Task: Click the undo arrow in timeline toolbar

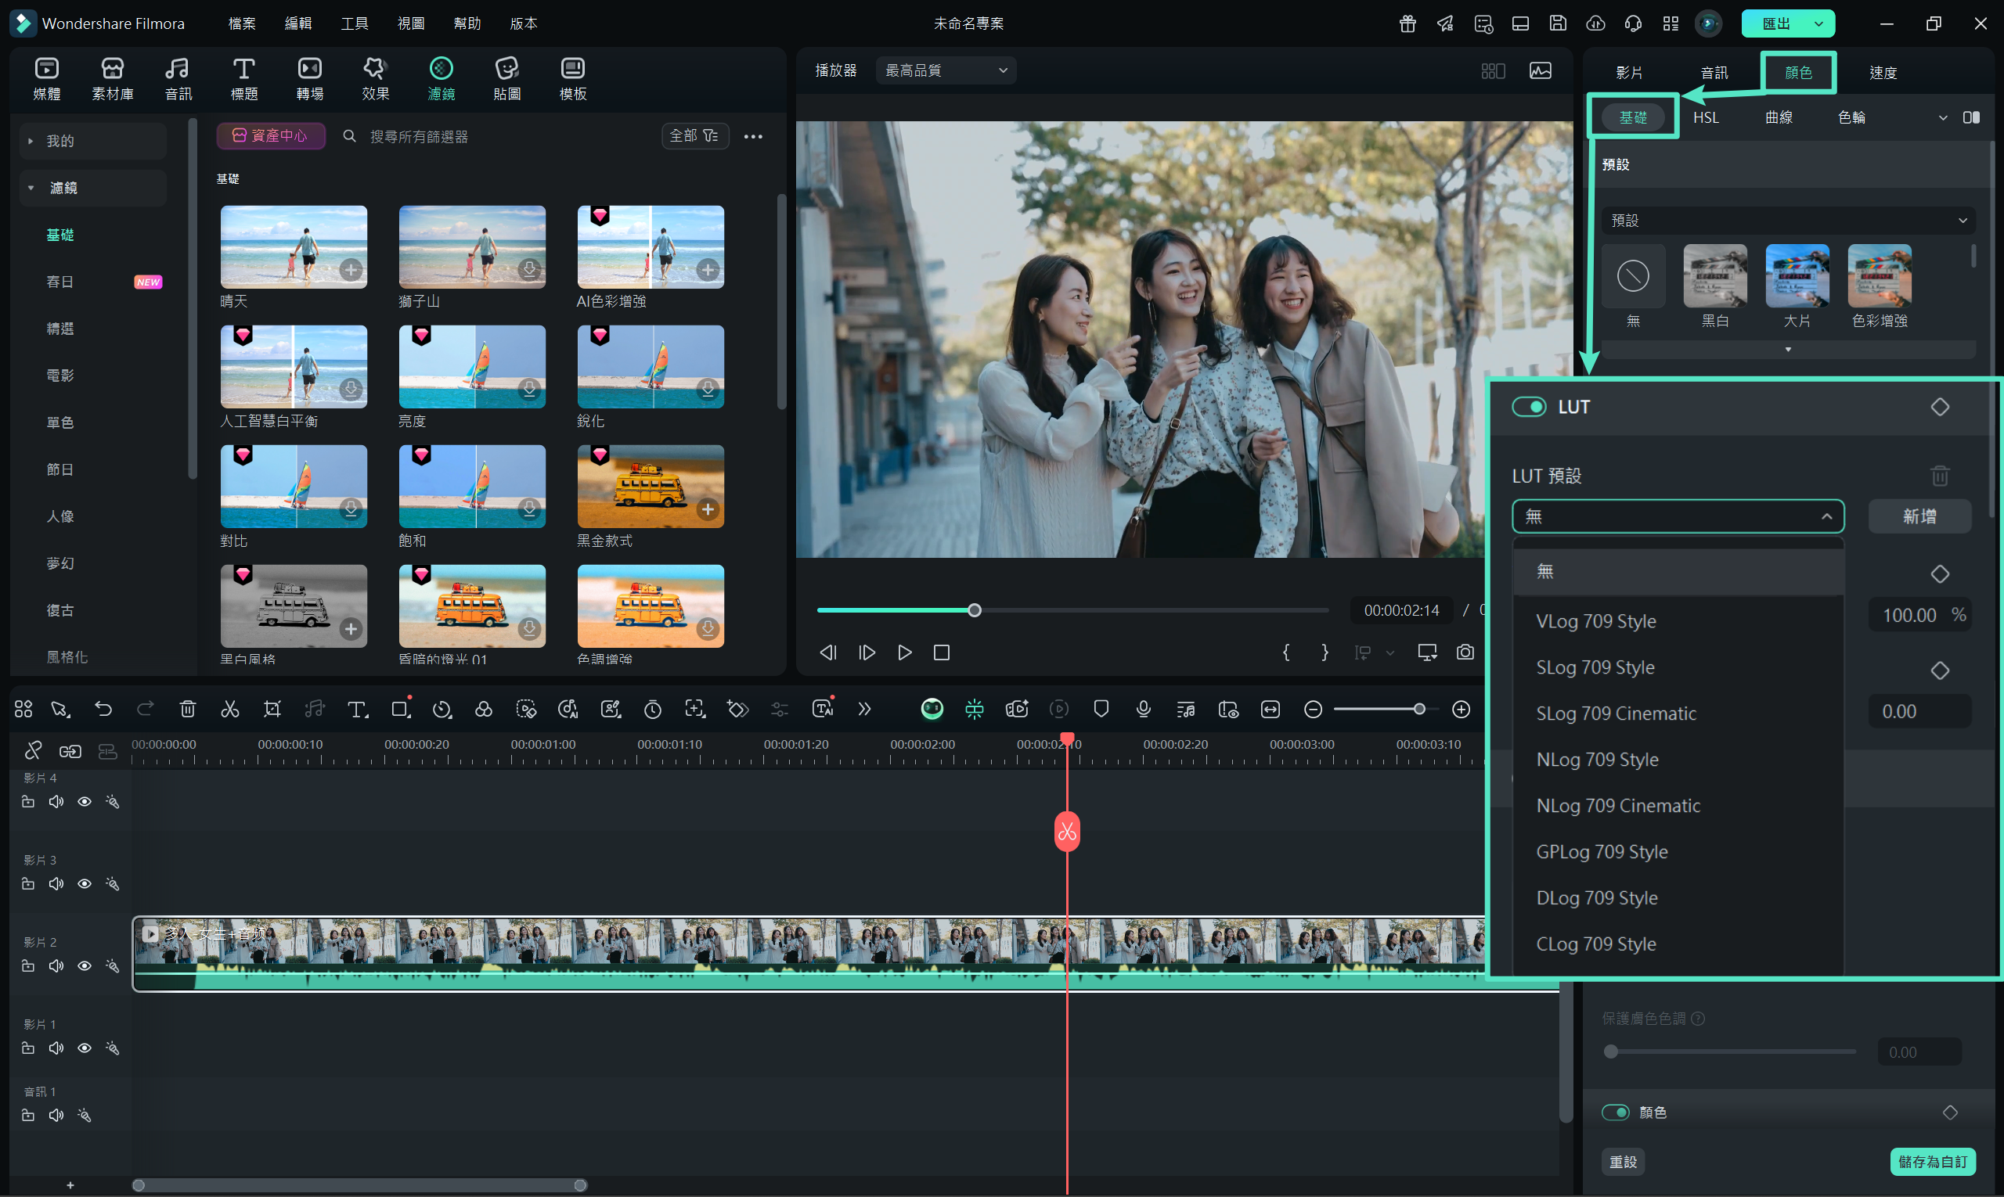Action: click(x=103, y=709)
